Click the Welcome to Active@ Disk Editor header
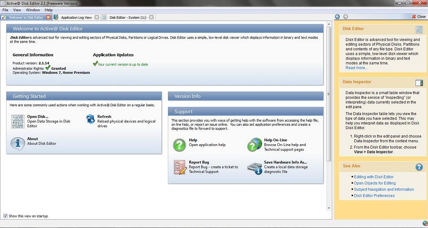This screenshot has height=228, width=428. point(165,29)
